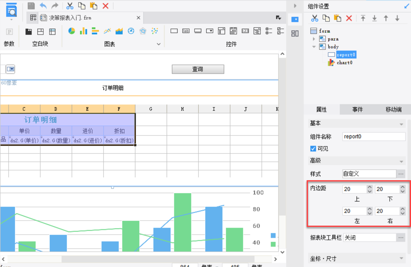
Task: Select the radar chart icon
Action: pyautogui.click(x=143, y=31)
